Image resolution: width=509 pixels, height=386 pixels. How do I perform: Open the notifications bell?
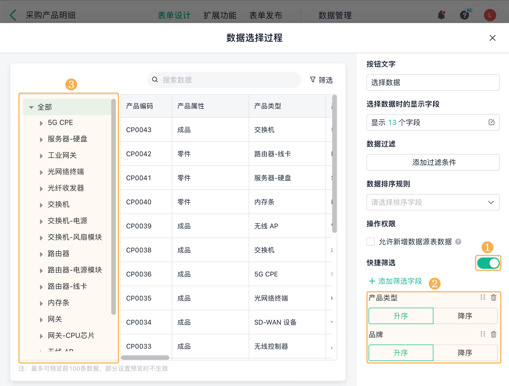tap(441, 15)
